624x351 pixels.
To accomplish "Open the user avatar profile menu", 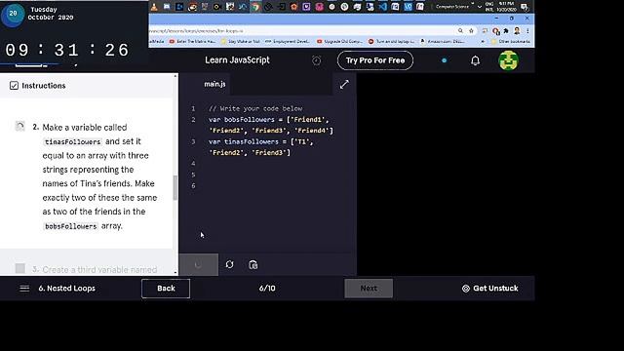I will point(508,60).
